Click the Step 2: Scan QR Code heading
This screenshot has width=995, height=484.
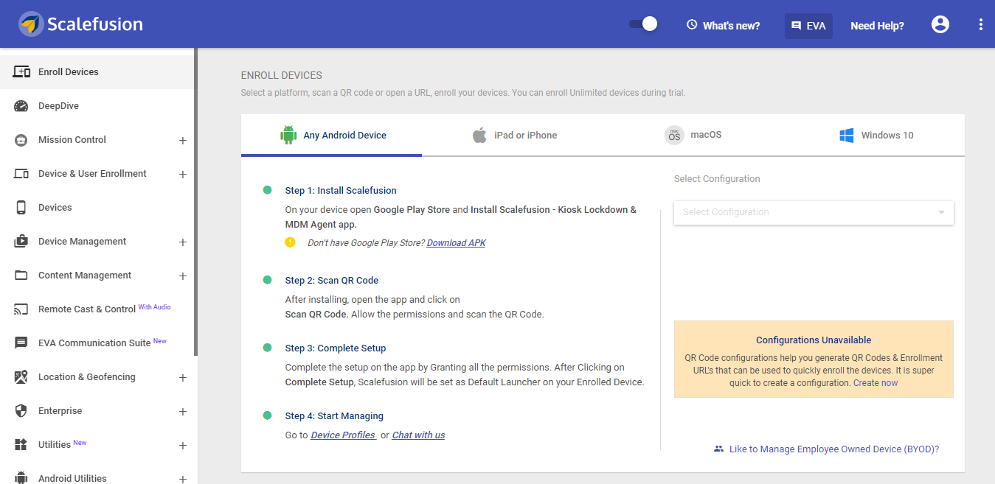point(332,280)
